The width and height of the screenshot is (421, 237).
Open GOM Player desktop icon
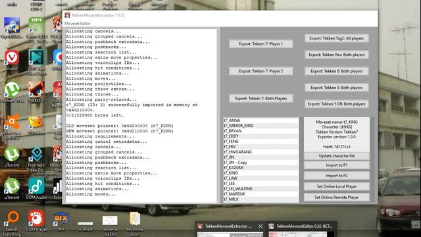tap(37, 221)
